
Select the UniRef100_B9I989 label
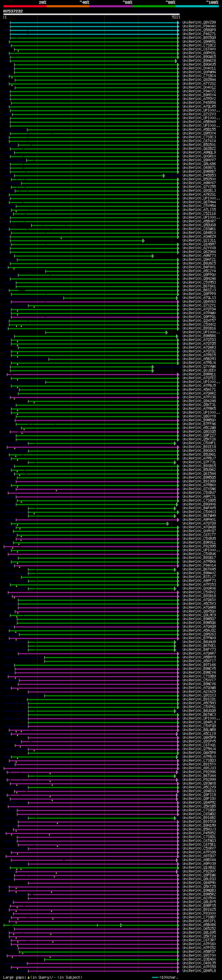(199, 481)
